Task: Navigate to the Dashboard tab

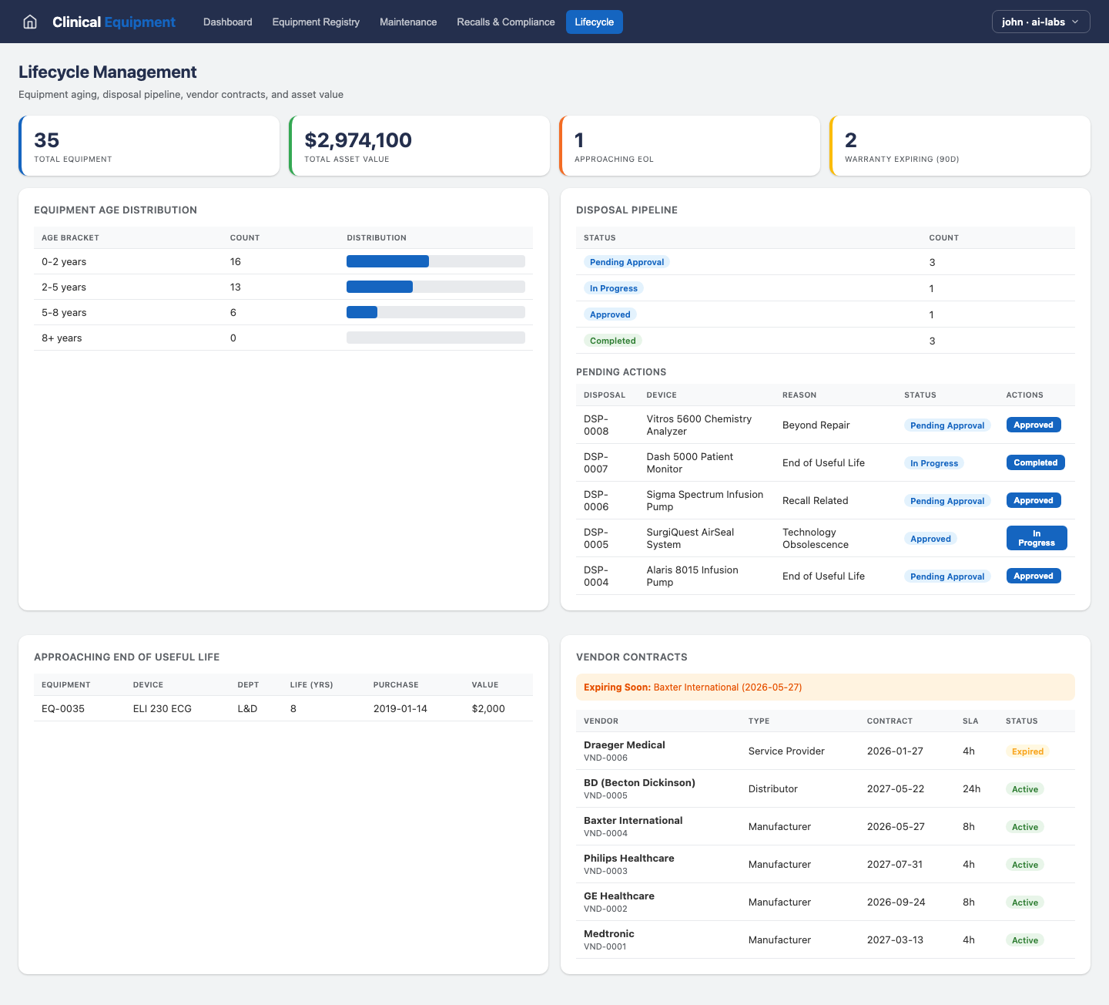Action: 227,22
